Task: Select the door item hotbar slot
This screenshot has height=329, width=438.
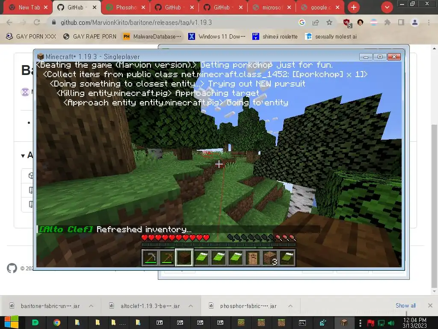Action: [252, 257]
